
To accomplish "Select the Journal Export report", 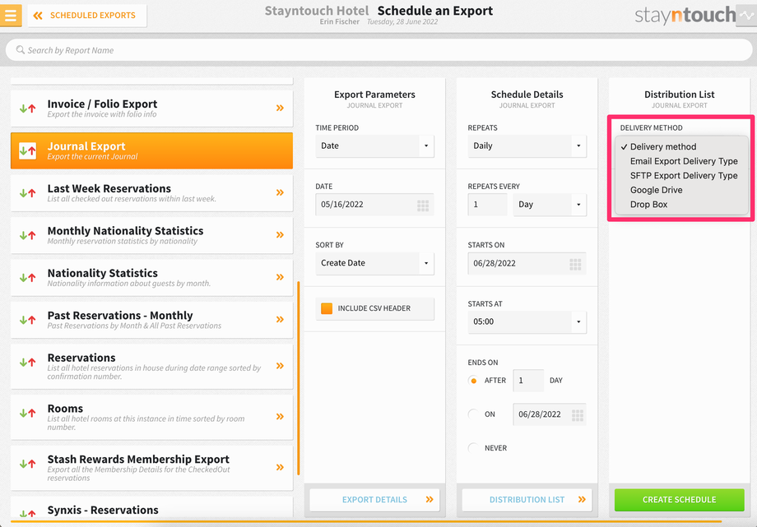I will [x=151, y=150].
